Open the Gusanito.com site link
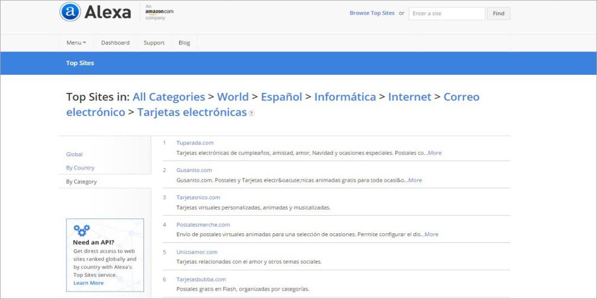 (x=194, y=170)
